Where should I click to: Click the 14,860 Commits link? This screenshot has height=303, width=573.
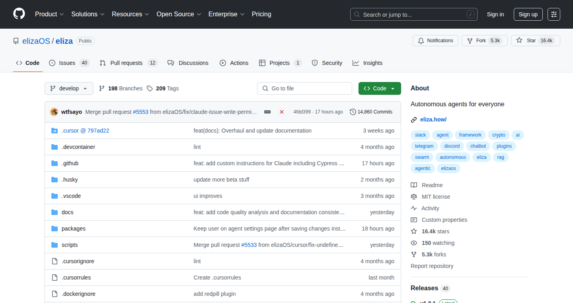click(x=371, y=112)
